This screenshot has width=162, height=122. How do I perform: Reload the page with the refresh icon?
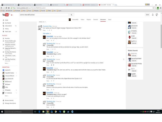point(6,8)
